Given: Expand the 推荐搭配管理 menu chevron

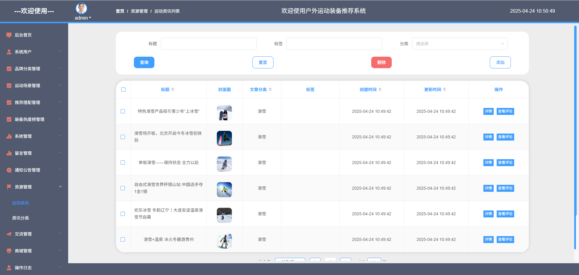Looking at the screenshot, I should click(60, 102).
